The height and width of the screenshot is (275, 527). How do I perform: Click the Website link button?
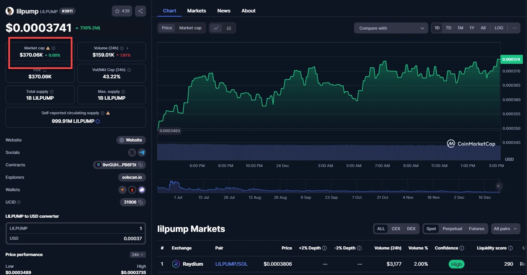(x=131, y=140)
